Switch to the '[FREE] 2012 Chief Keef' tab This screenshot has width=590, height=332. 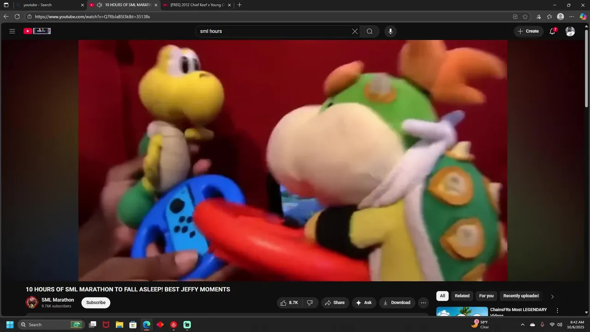198,5
